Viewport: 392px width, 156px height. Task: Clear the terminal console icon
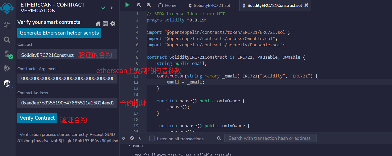(132, 138)
